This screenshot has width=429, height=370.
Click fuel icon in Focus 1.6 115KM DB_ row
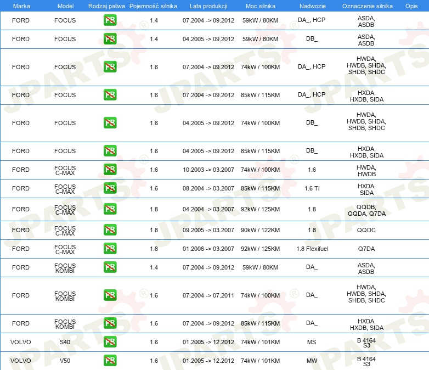click(x=110, y=151)
